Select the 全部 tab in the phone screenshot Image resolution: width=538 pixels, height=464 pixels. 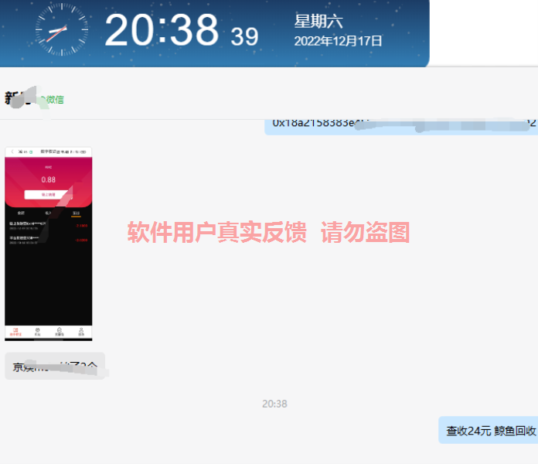point(21,212)
